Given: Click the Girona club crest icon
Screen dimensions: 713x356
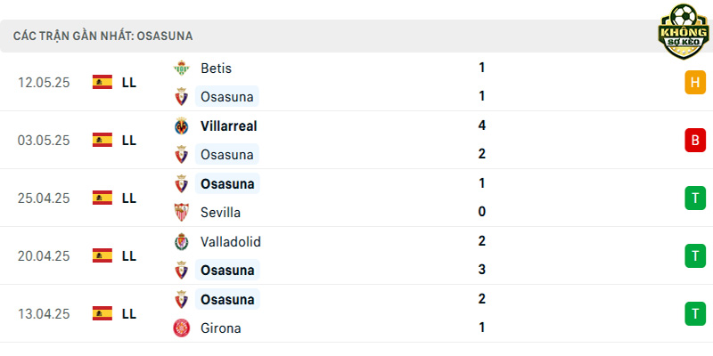Looking at the screenshot, I should pyautogui.click(x=182, y=328).
